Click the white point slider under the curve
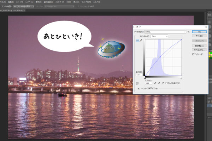This screenshot has width=212, height=141. click(x=181, y=78)
